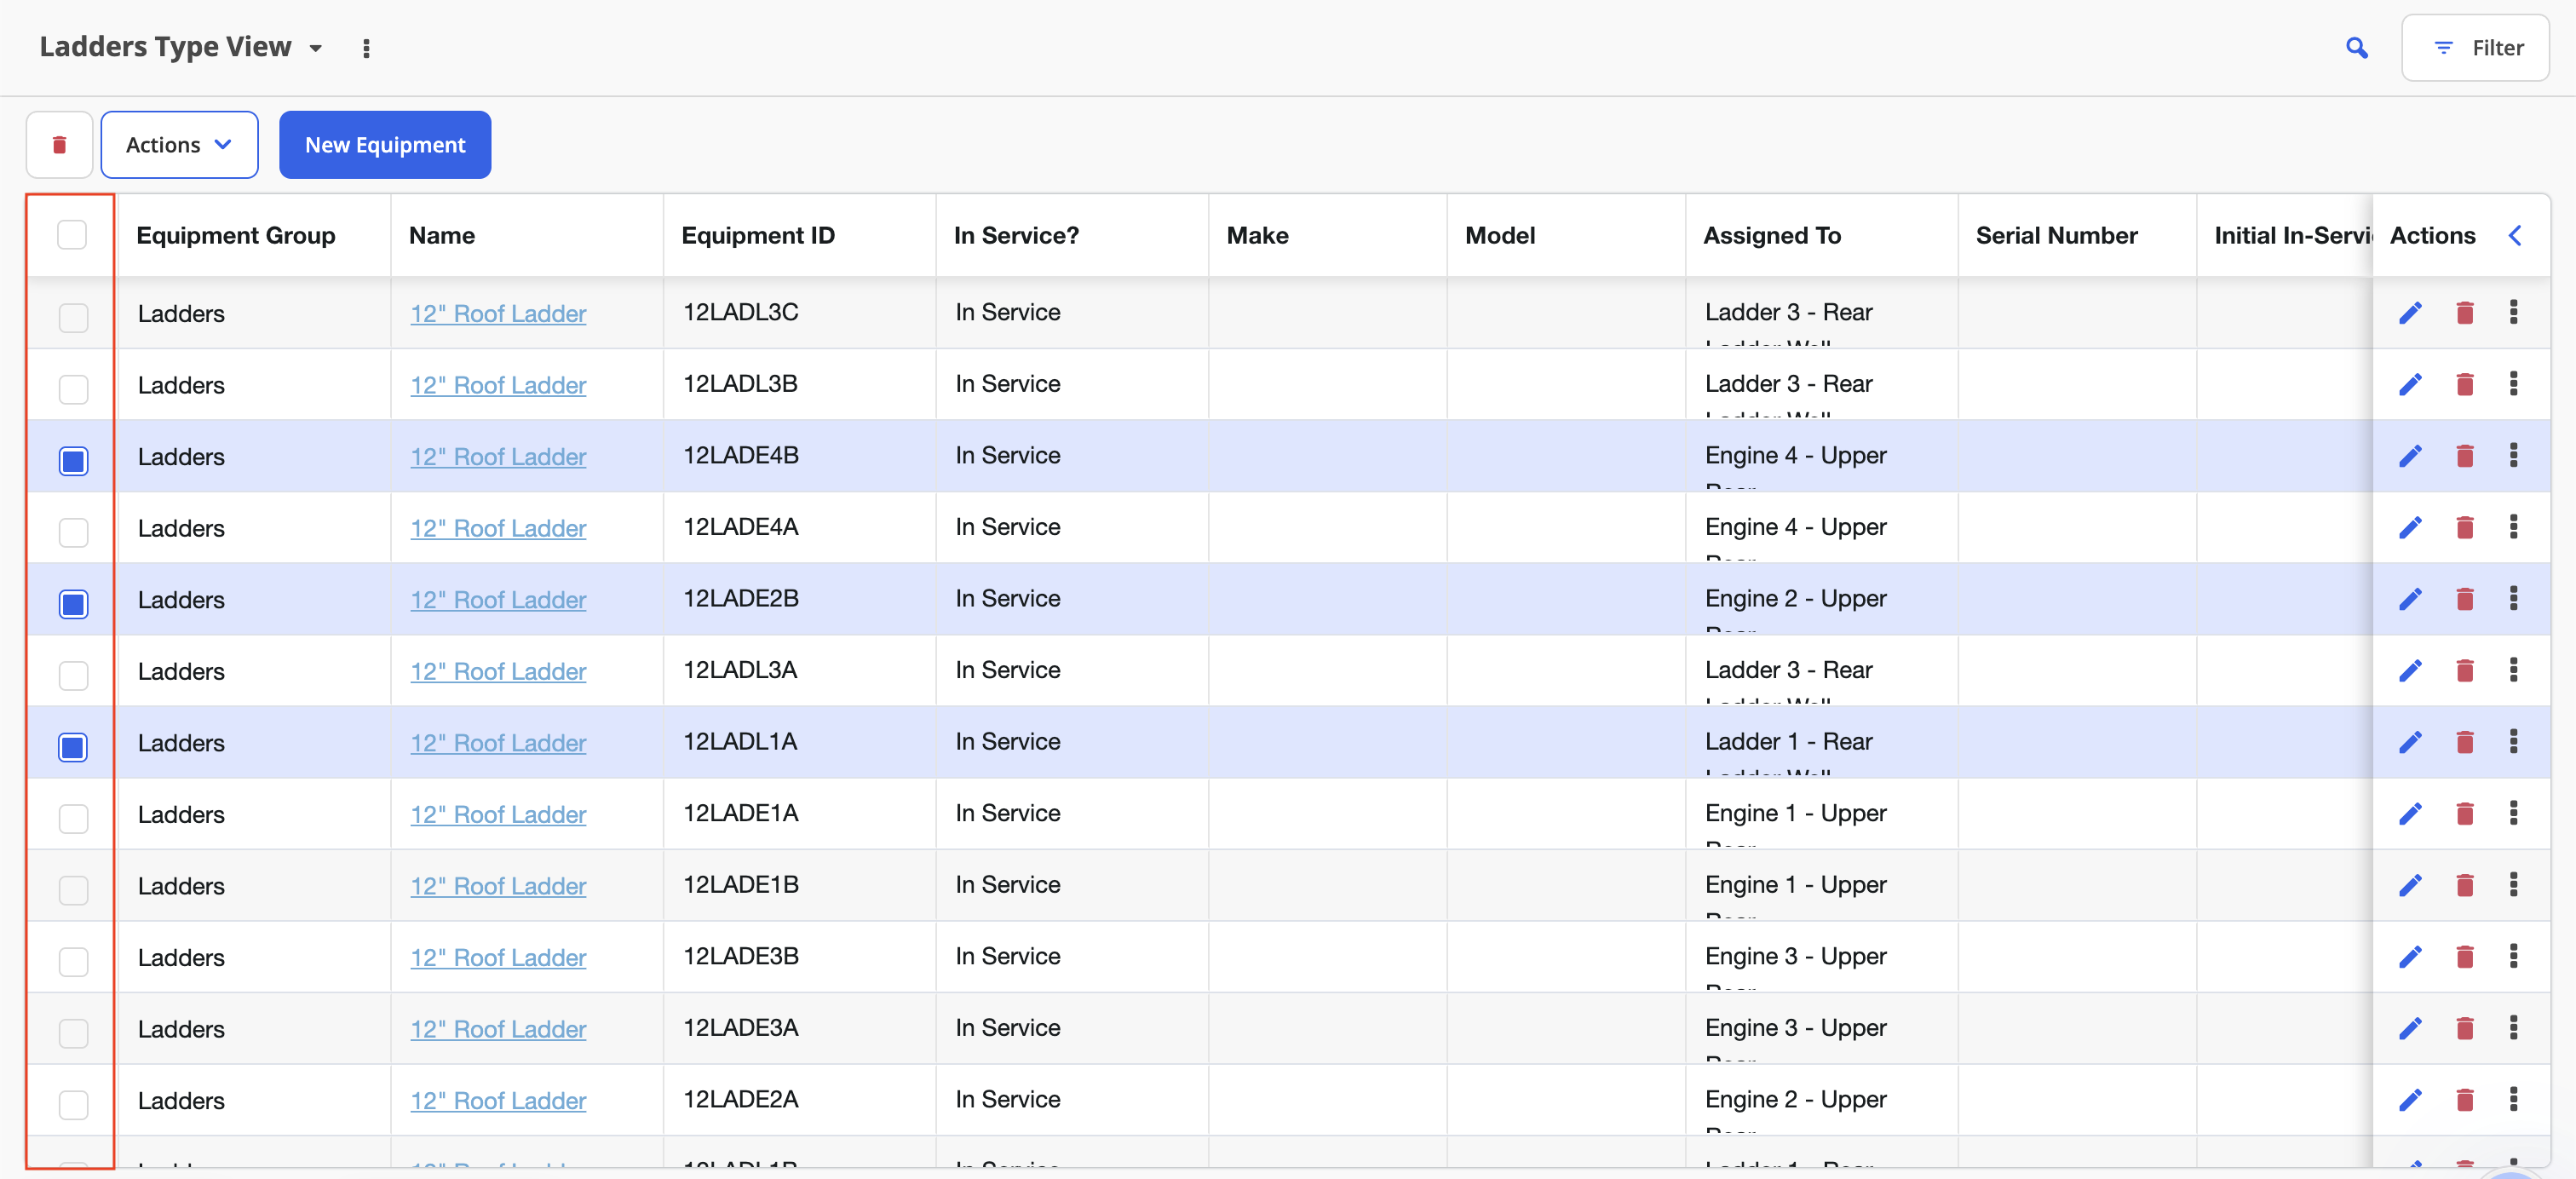Open the search magnifier icon
2576x1179 pixels.
click(2356, 48)
